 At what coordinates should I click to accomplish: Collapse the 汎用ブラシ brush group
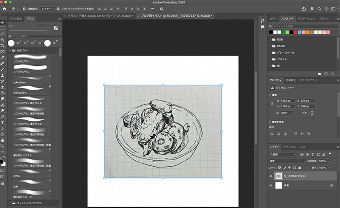[x=9, y=50]
